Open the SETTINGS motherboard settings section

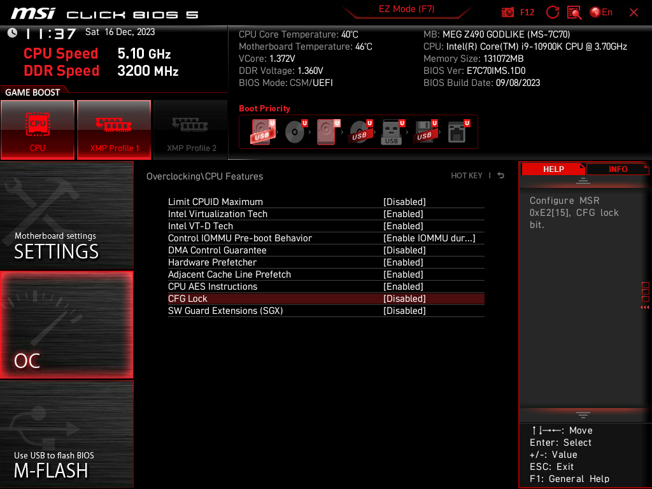[66, 215]
